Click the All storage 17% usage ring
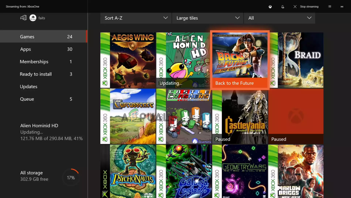The height and width of the screenshot is (198, 351). pyautogui.click(x=71, y=178)
